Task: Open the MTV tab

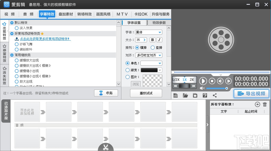Action: pos(122,14)
